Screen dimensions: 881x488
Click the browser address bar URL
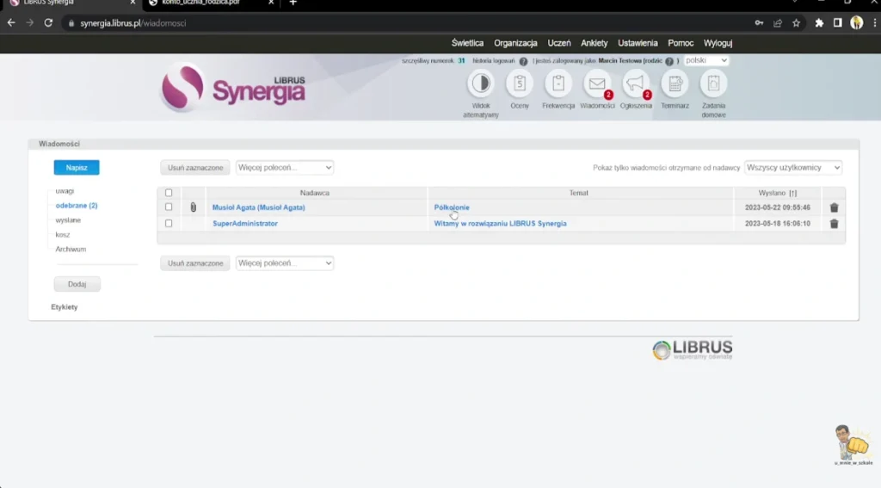click(x=133, y=23)
